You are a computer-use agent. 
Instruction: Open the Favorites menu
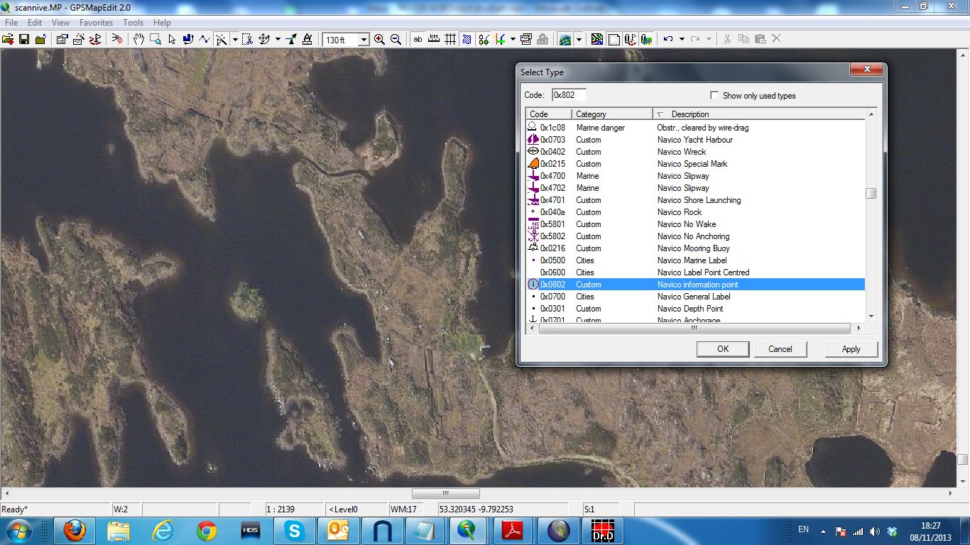point(96,23)
